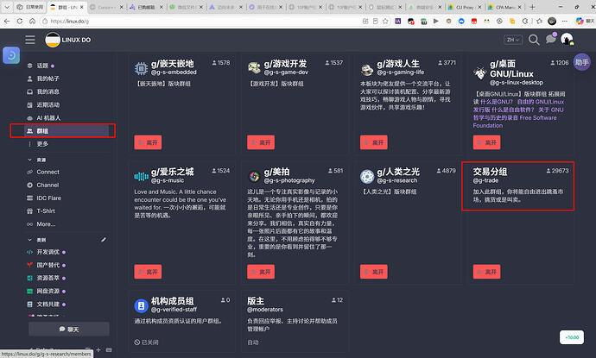Click the g/游戏开发 group avatar

click(254, 68)
